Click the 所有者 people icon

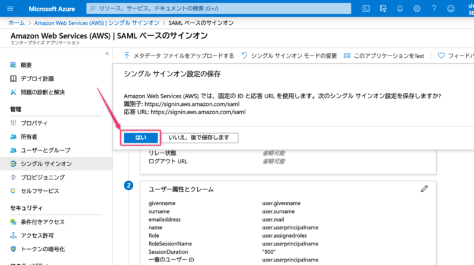(13, 137)
